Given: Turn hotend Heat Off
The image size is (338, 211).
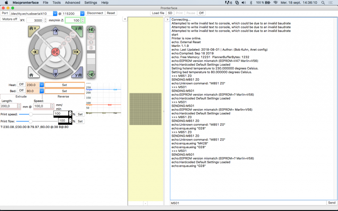Looking at the screenshot, I should point(21,85).
